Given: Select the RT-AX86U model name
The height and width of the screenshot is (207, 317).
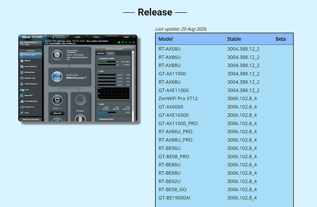Looking at the screenshot, I should 170,57.
